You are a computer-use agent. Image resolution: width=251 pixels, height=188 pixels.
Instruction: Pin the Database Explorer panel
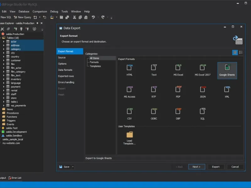[37, 23]
